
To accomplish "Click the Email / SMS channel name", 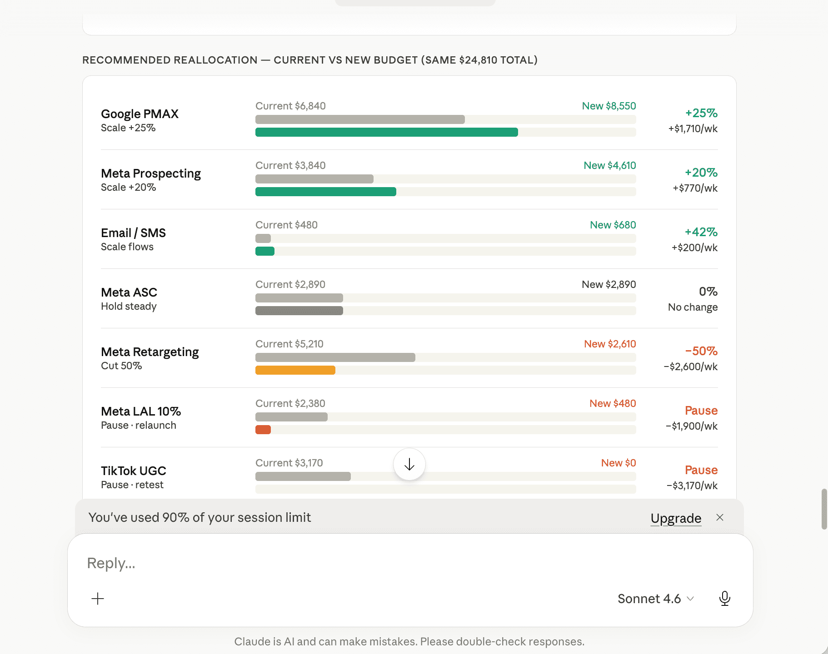I will point(133,233).
